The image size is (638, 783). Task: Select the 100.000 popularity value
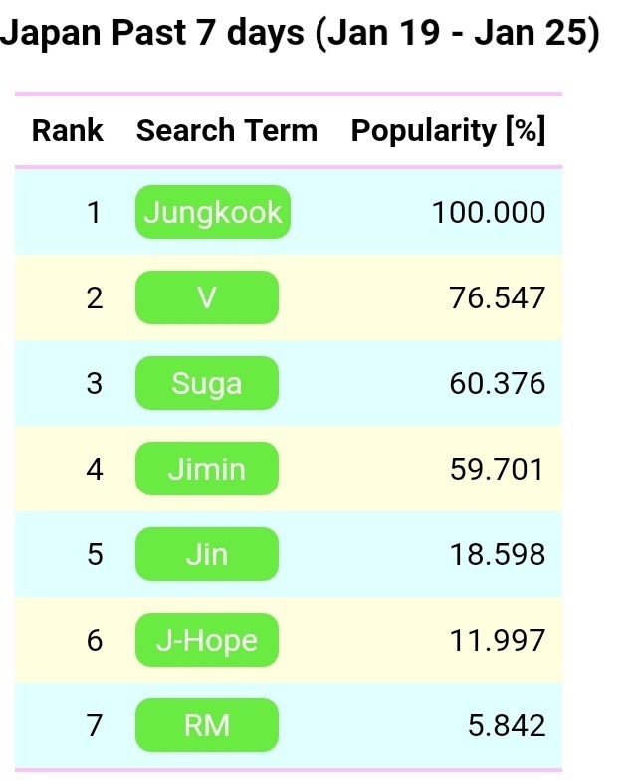point(489,212)
